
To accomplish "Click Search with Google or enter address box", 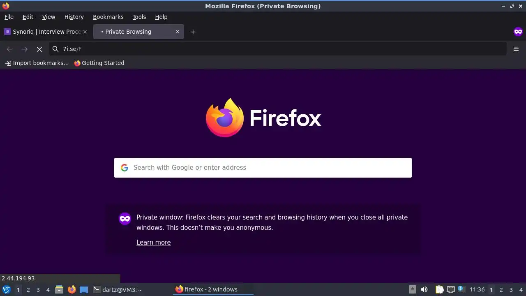I will 263,168.
